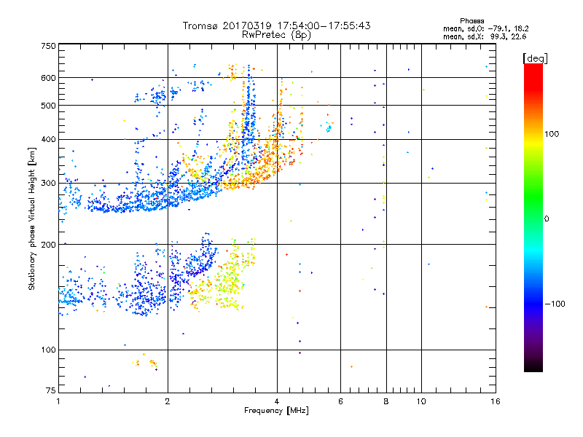Click the x-axis tick label '6'
The height and width of the screenshot is (437, 583).
tap(340, 401)
